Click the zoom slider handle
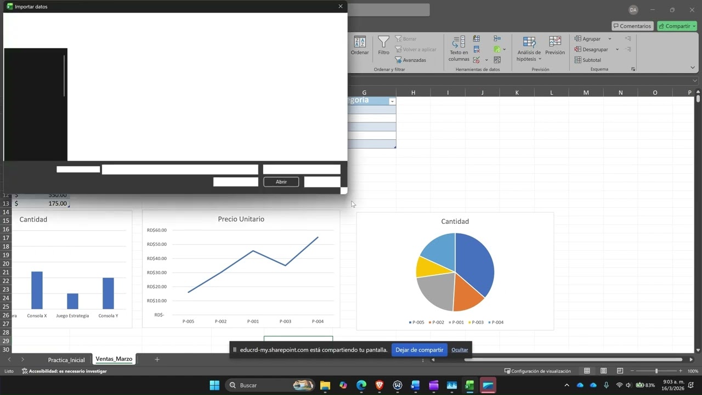The height and width of the screenshot is (395, 702). pyautogui.click(x=656, y=371)
